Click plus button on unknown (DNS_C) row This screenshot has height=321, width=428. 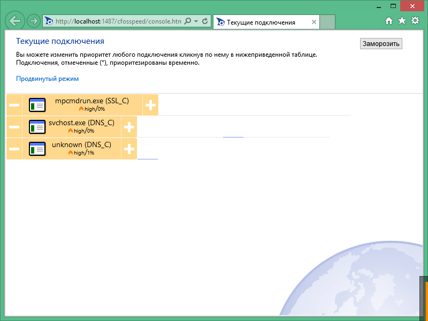(x=129, y=149)
